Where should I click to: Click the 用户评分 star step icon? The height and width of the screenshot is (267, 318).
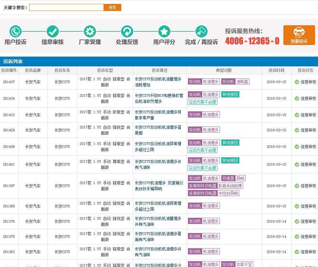pyautogui.click(x=164, y=31)
